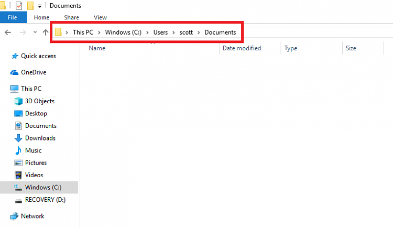Image resolution: width=393 pixels, height=227 pixels.
Task: Open the Customize Quick Access Toolbar dropdown
Action: pyautogui.click(x=40, y=6)
